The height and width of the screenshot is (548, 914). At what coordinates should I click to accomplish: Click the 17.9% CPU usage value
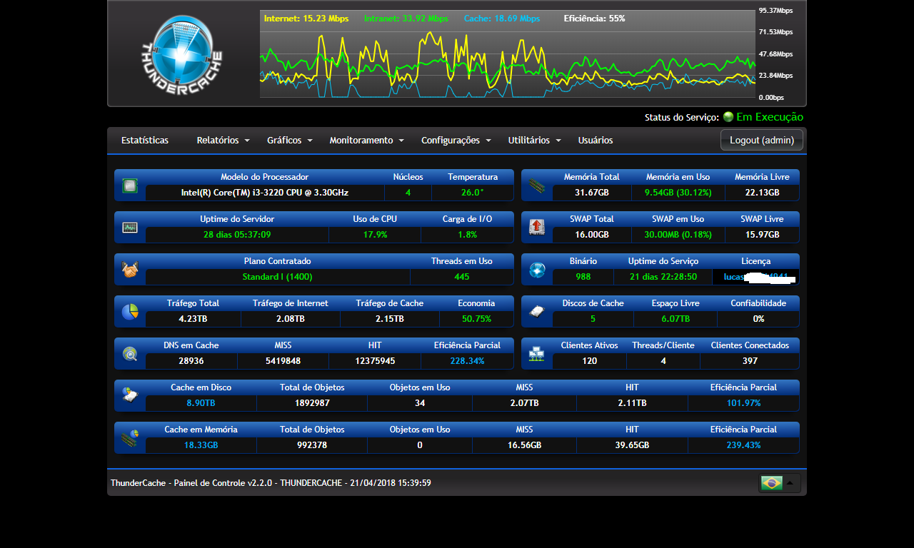(x=375, y=235)
